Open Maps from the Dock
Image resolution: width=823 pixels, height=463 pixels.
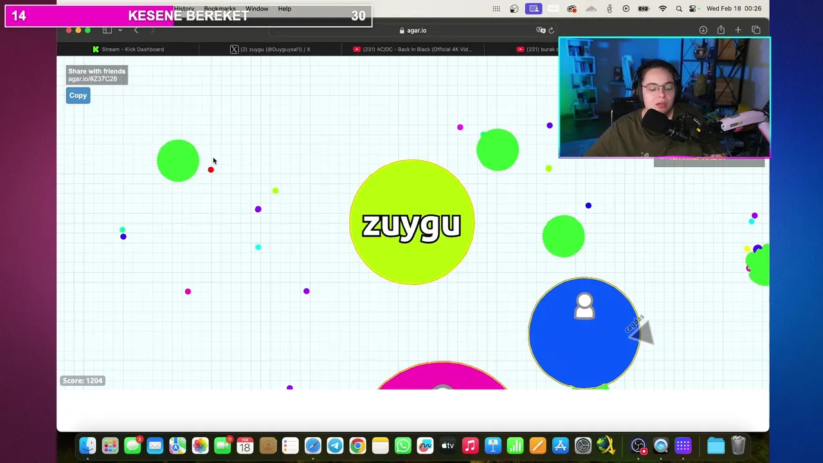[x=177, y=445]
